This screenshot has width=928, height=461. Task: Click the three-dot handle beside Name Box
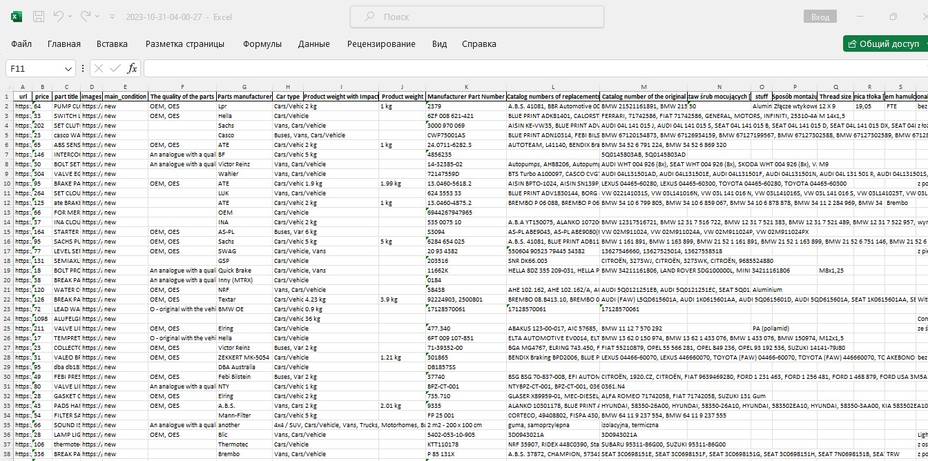click(x=83, y=68)
